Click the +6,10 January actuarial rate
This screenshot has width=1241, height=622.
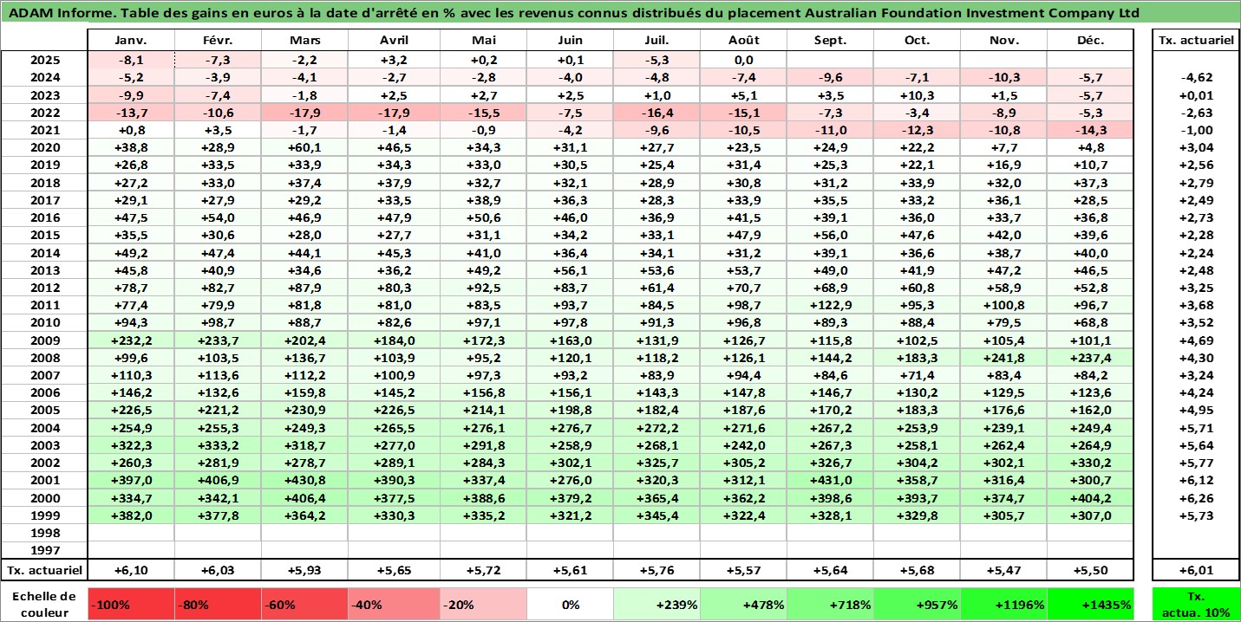point(132,570)
